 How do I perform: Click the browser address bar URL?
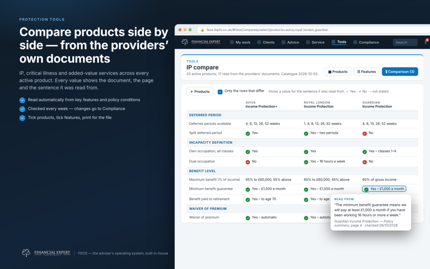(x=268, y=30)
